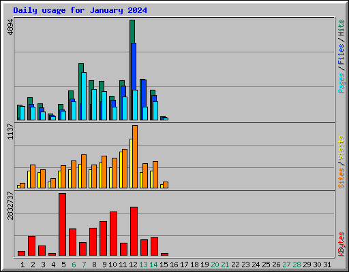The height and width of the screenshot is (272, 349).
Task: Click the blue Files bar for day 12
Action: click(x=134, y=67)
